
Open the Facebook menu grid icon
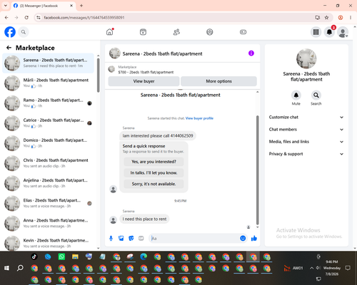coord(316,32)
